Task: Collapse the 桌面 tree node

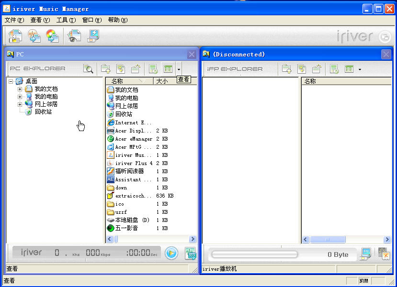Action: tap(11, 81)
